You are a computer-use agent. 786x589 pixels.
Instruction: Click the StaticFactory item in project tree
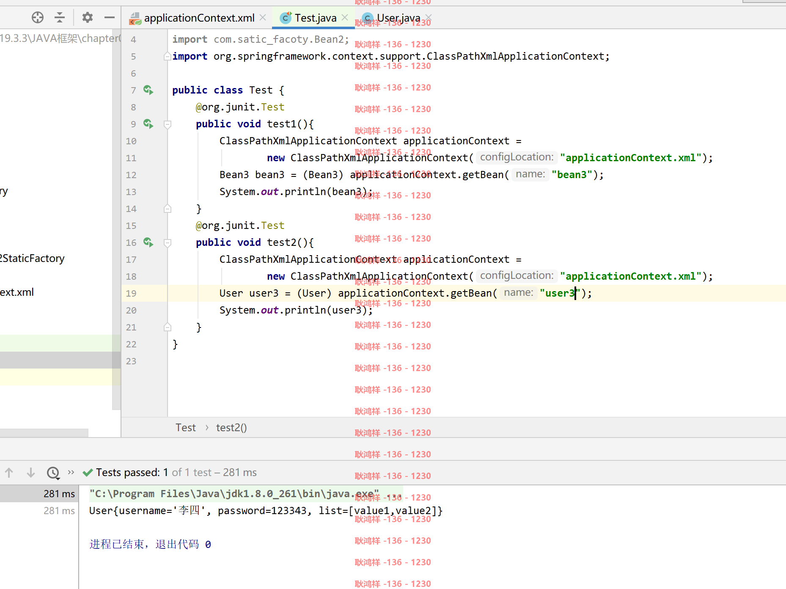click(x=32, y=258)
